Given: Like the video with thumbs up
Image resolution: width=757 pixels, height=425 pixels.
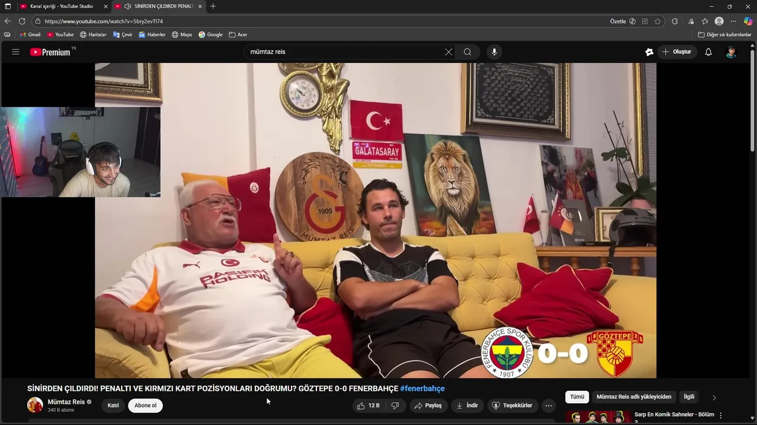Looking at the screenshot, I should 368,406.
